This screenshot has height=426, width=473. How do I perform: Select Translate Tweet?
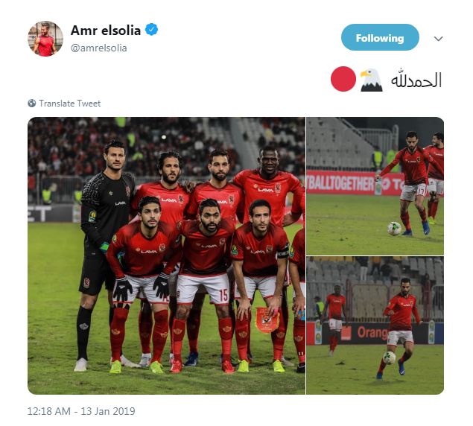pyautogui.click(x=70, y=104)
